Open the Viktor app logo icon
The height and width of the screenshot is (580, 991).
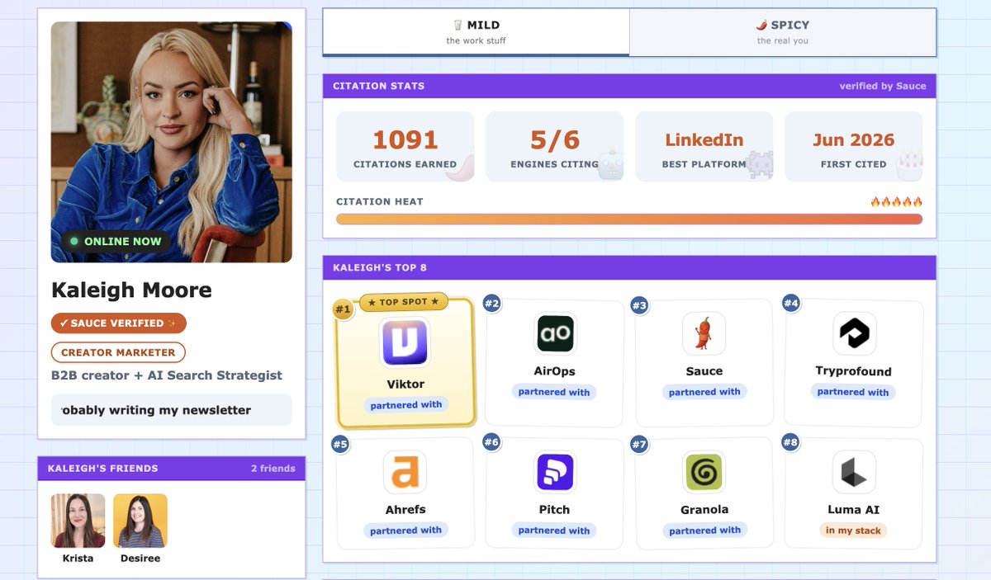click(405, 342)
